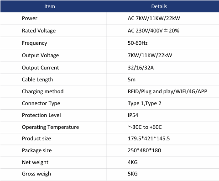The height and width of the screenshot is (181, 219).
Task: Click AC 230V/400V ±20% value
Action: 153,31
